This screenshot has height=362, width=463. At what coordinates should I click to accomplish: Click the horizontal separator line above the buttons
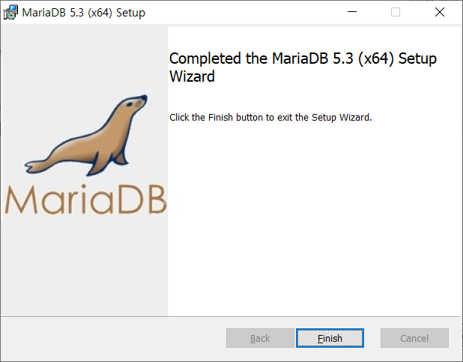click(230, 316)
